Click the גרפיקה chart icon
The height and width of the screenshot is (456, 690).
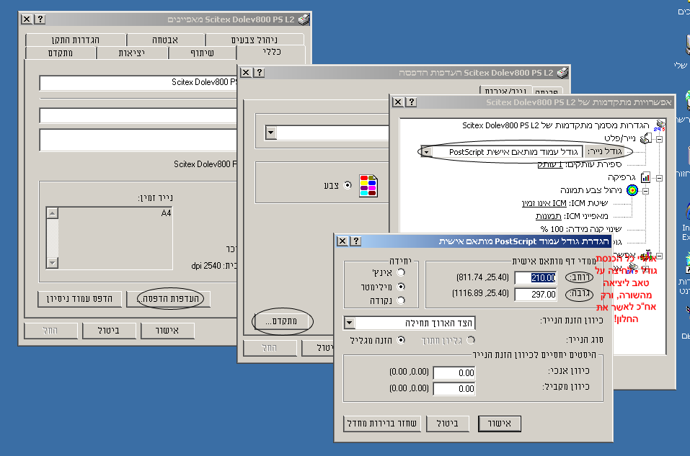(x=645, y=177)
